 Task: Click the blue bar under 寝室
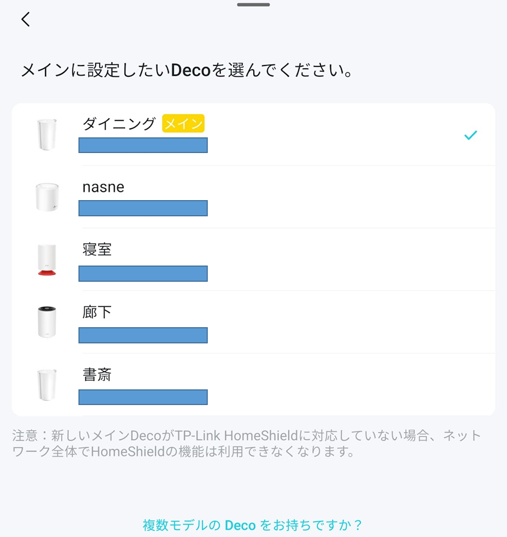pyautogui.click(x=143, y=274)
